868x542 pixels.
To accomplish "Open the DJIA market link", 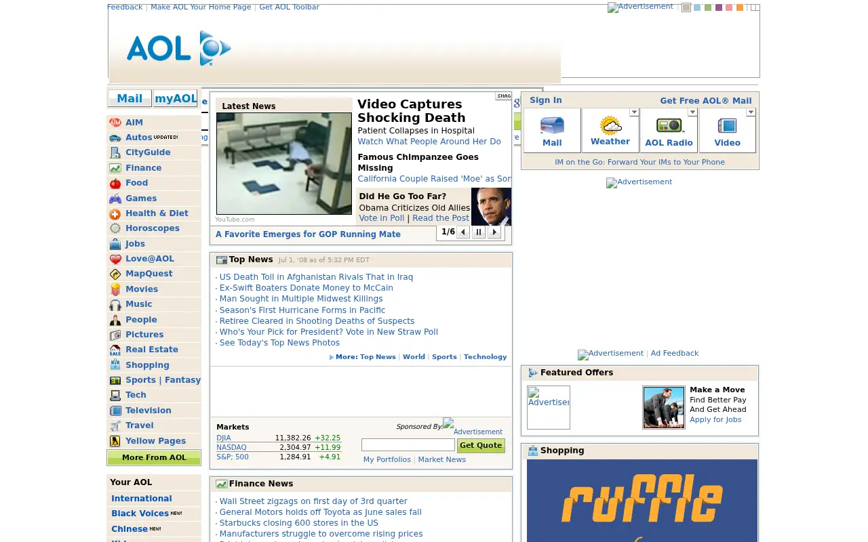I will [x=224, y=438].
